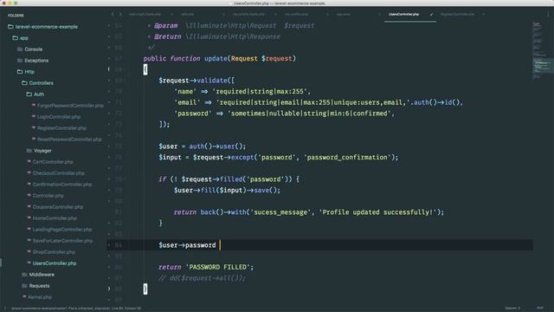Click the 'sometimes|nullable|string|min:6|confirmed' rule
Image resolution: width=554 pixels, height=312 pixels.
pos(309,114)
